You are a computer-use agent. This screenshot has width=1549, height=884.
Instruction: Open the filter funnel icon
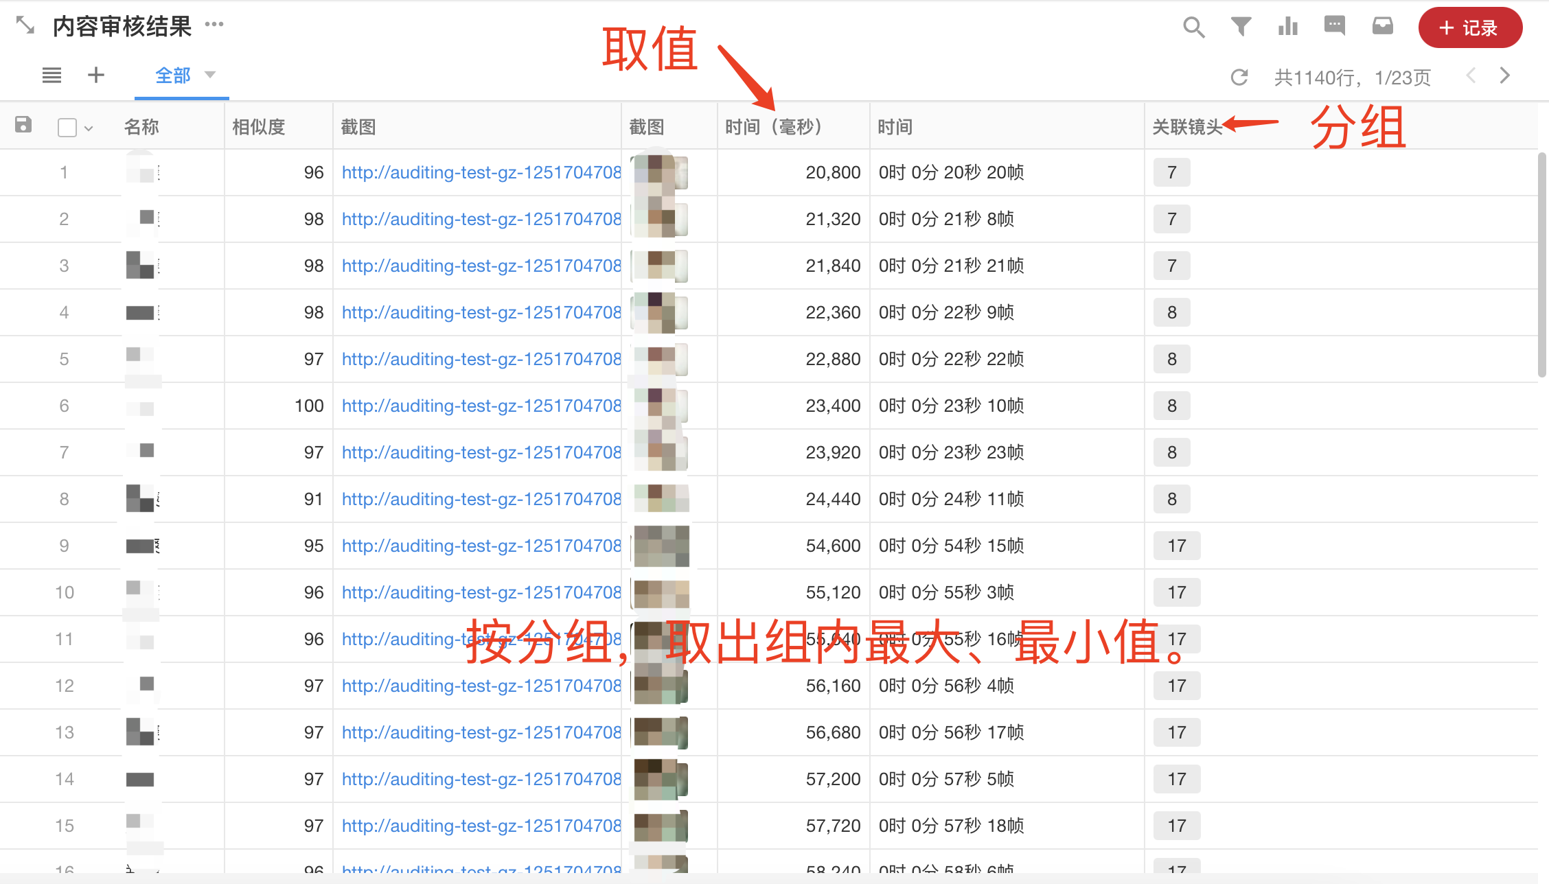(1241, 27)
